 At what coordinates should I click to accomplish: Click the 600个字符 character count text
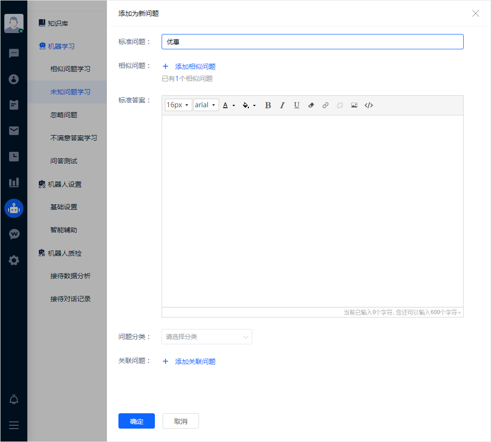pos(444,312)
